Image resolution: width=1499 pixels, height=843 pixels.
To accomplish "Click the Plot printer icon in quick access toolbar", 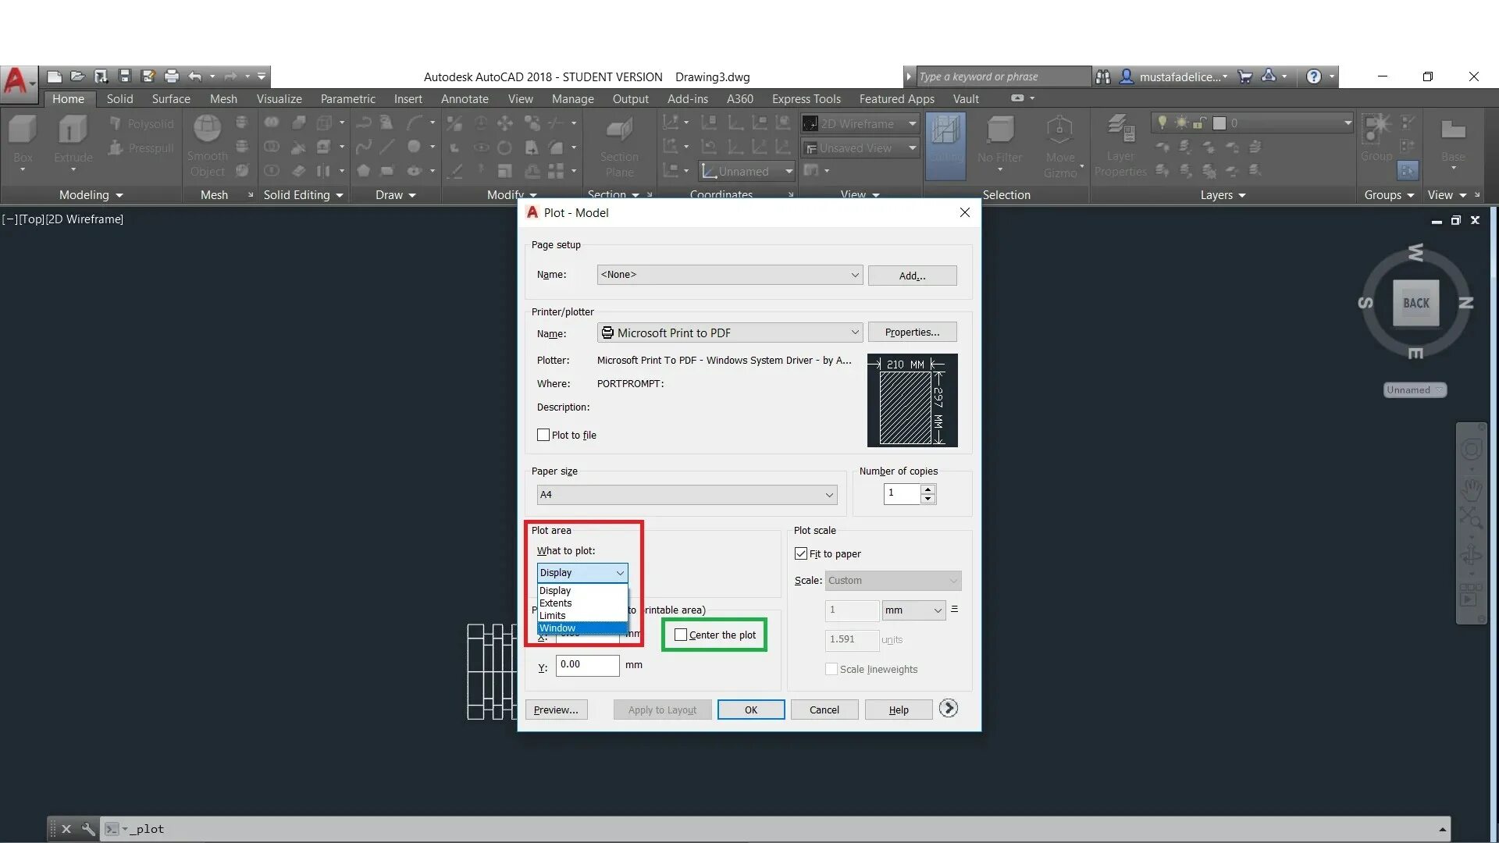I will [x=172, y=76].
